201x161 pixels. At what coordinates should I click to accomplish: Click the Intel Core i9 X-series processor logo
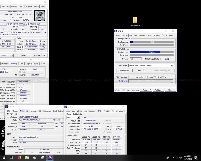point(40,16)
